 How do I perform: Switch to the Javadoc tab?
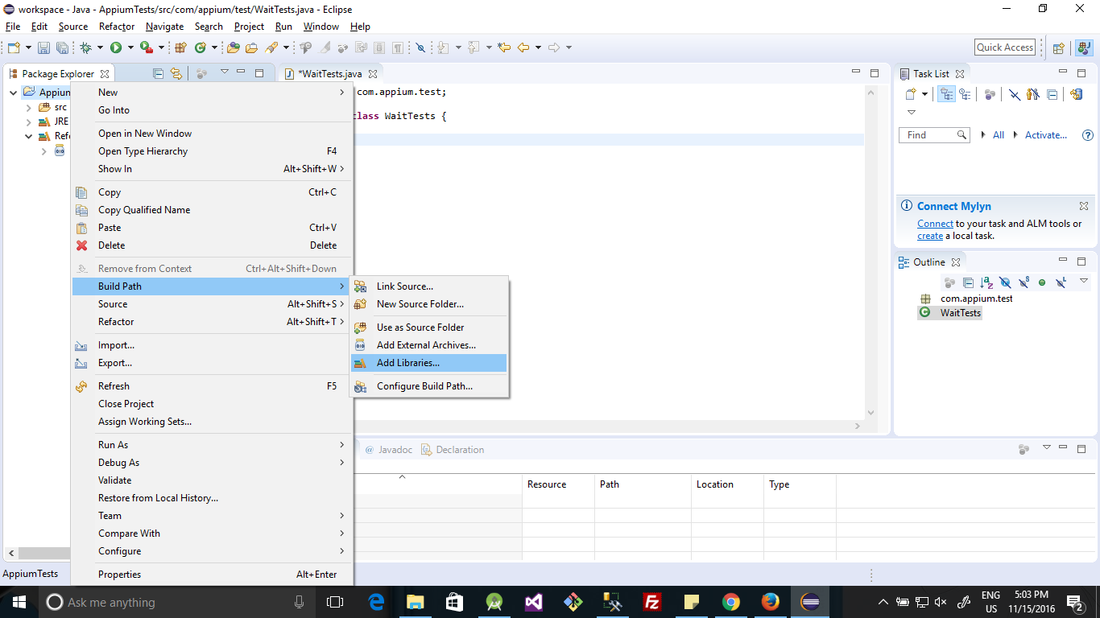388,450
